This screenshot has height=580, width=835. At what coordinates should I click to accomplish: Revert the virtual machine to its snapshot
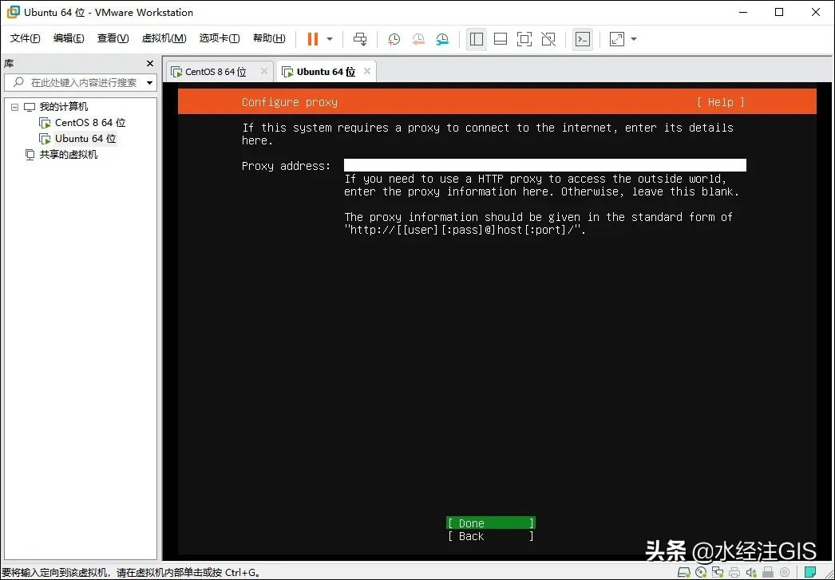point(418,38)
